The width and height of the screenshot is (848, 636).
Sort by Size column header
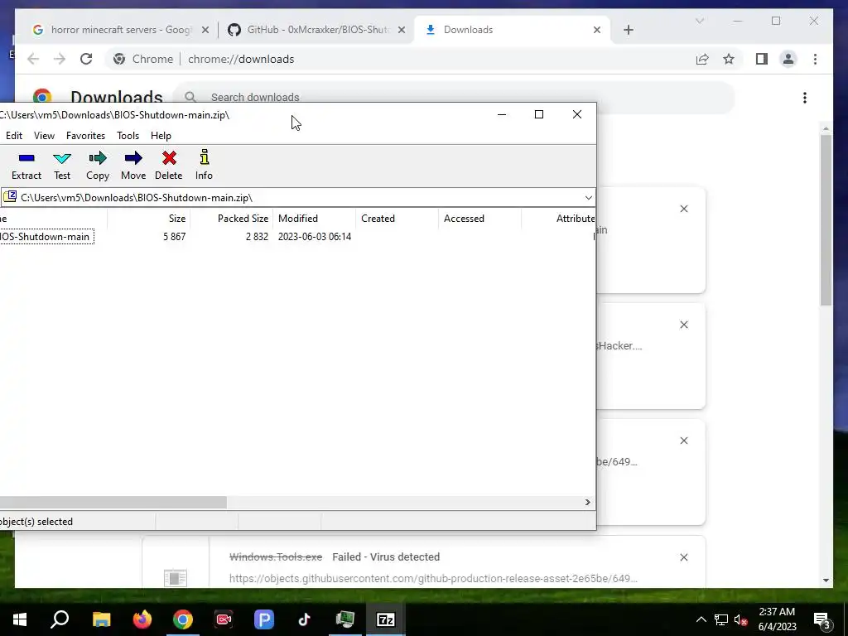[148, 219]
